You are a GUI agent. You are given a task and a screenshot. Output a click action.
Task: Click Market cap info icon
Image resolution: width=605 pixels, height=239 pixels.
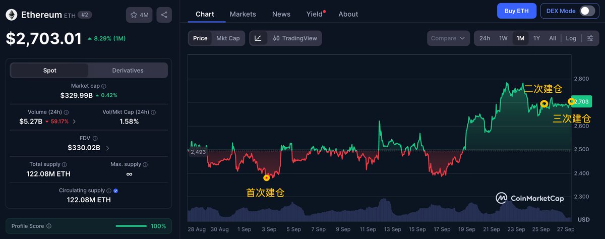104,86
